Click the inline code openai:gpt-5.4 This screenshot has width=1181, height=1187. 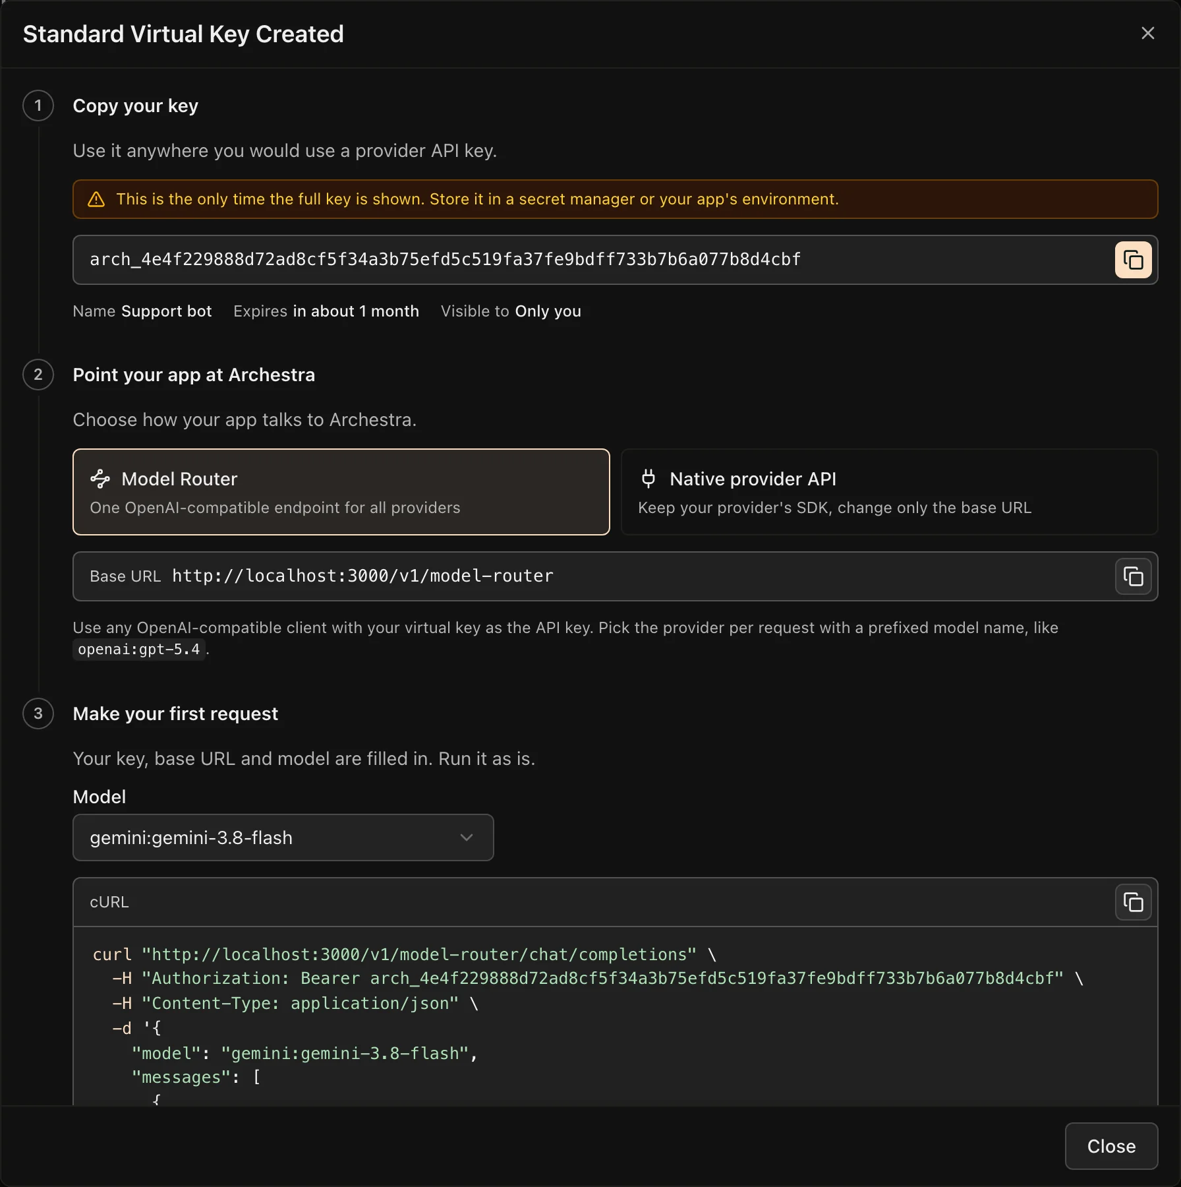(x=138, y=650)
